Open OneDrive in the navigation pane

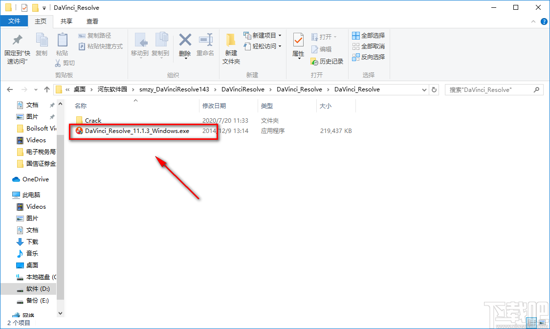click(30, 179)
